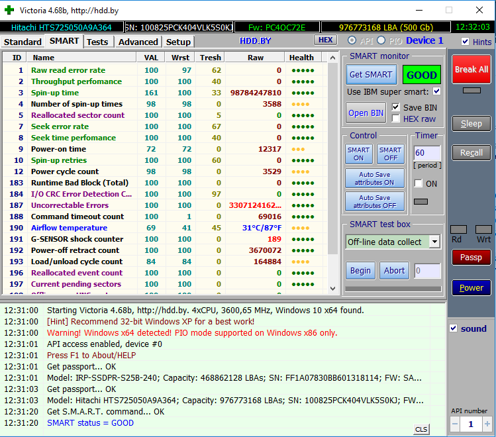The width and height of the screenshot is (496, 437).
Task: Select the Load/unload cycle count row
Action: pos(164,262)
